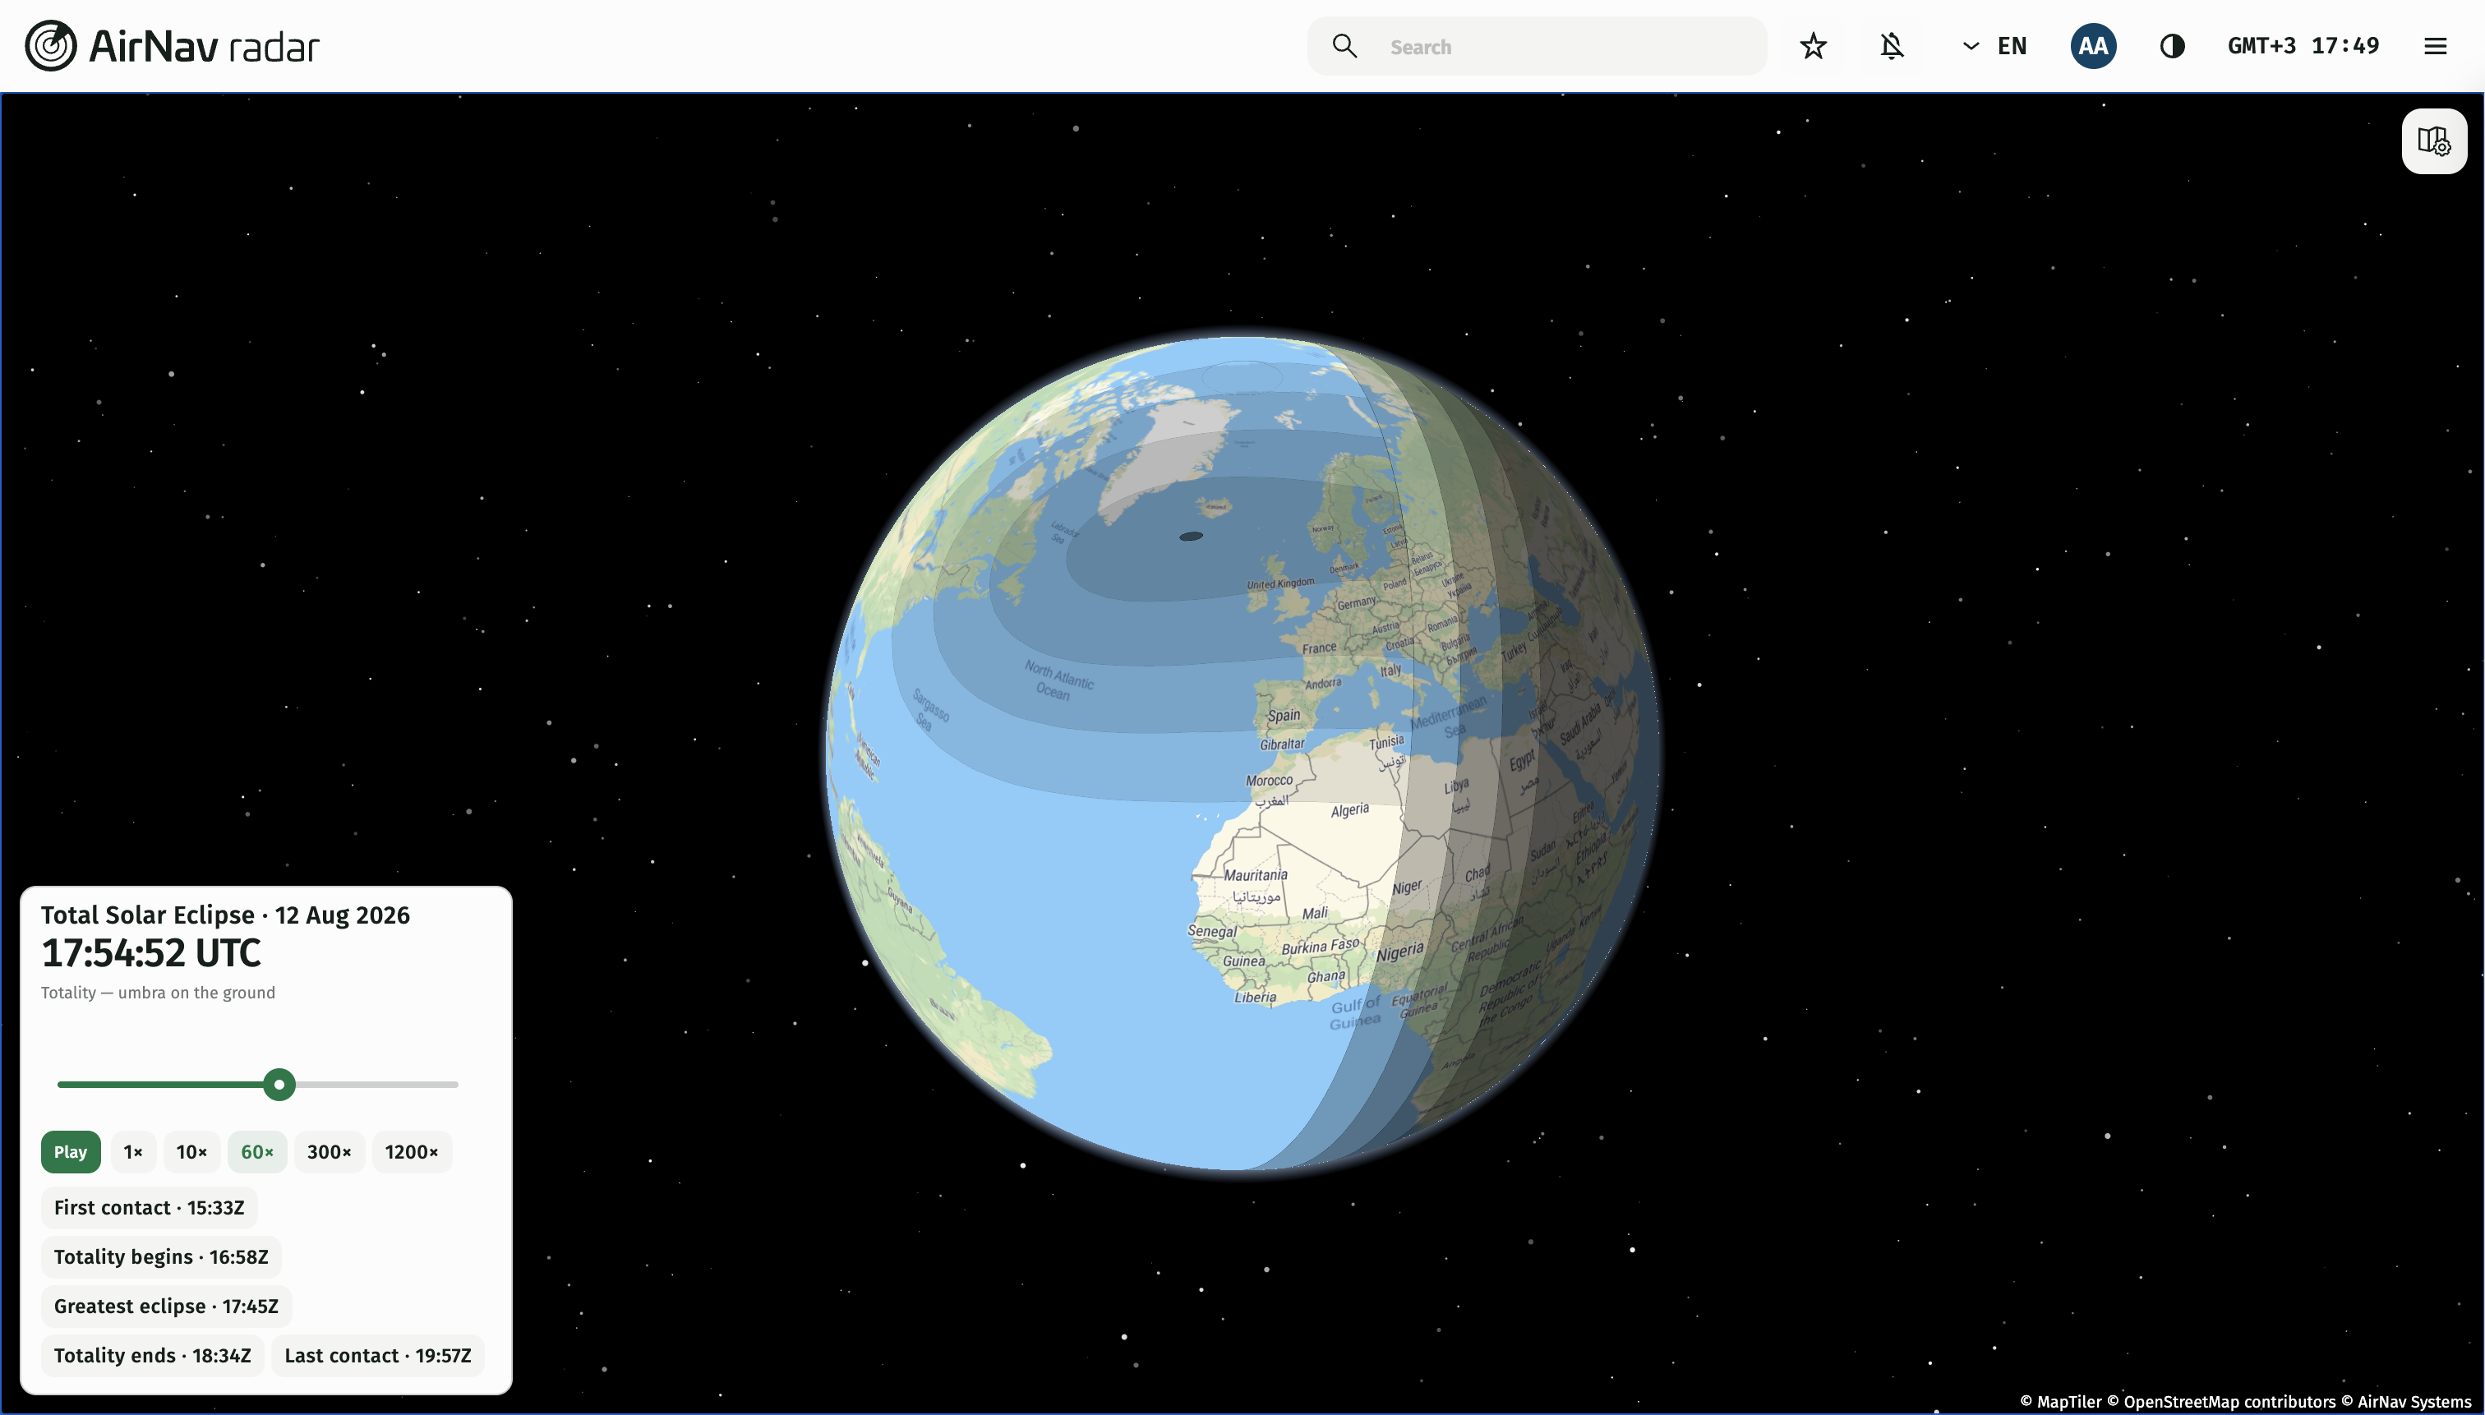This screenshot has height=1415, width=2485.
Task: Click the GMT+3 17:49 clock
Action: [x=2303, y=46]
